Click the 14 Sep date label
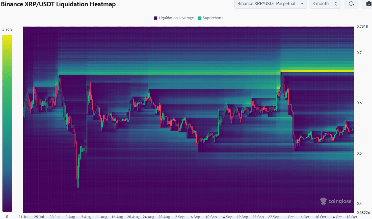 tap(227, 217)
